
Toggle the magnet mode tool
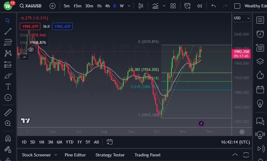coord(8,139)
